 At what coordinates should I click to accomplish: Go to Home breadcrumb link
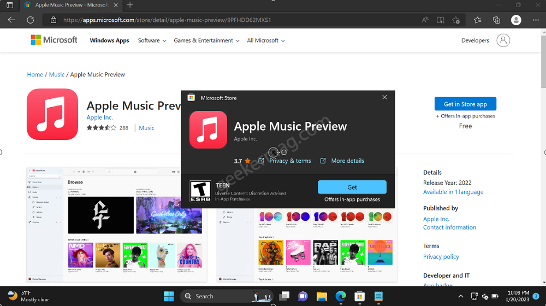35,74
